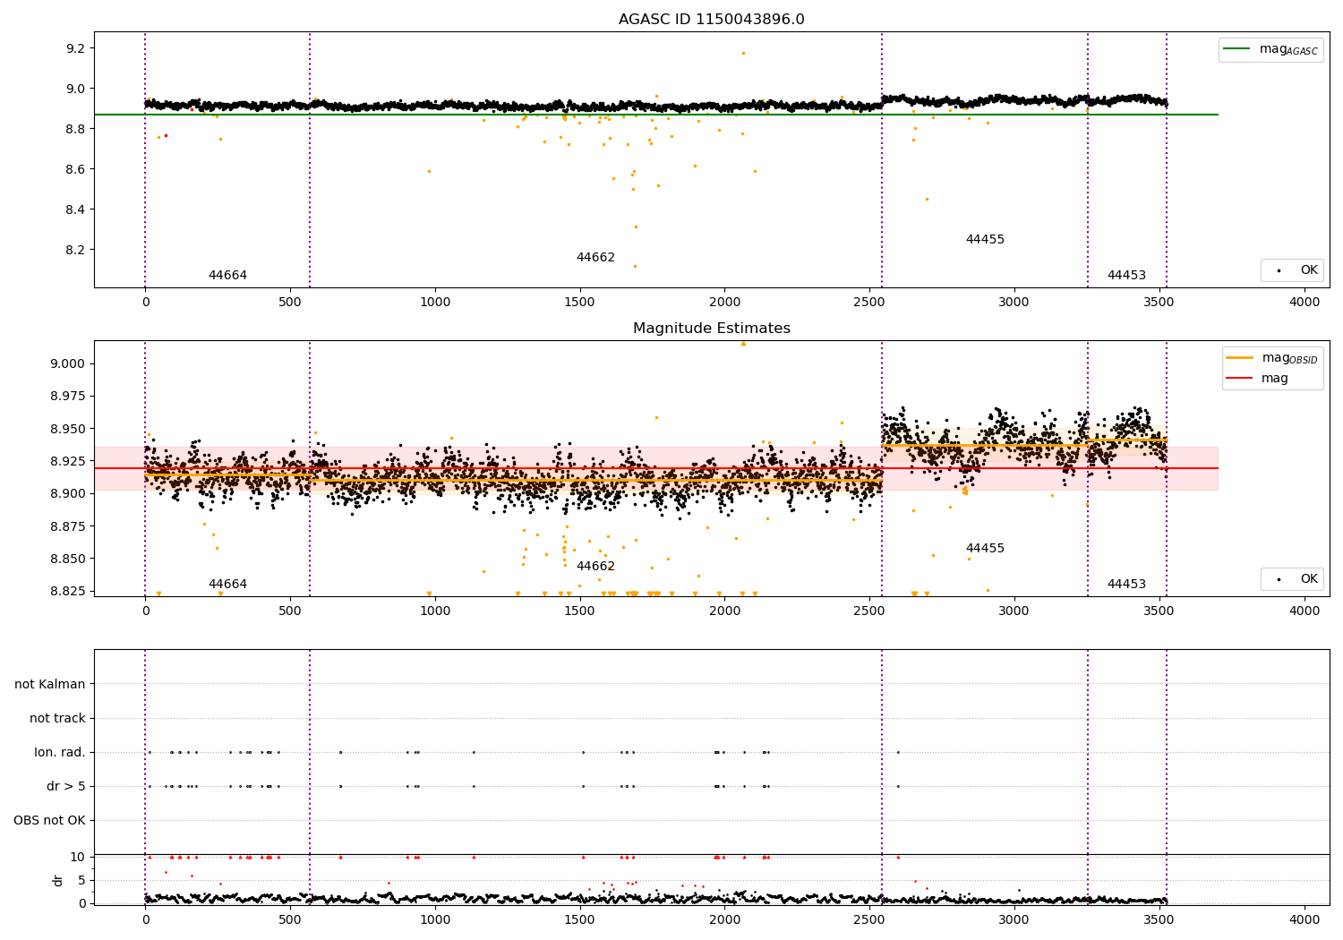Click the 'dr' y-axis label
This screenshot has width=1343, height=940.
pyautogui.click(x=58, y=880)
